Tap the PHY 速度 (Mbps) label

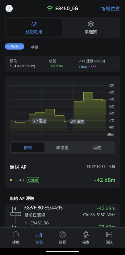(x=92, y=61)
